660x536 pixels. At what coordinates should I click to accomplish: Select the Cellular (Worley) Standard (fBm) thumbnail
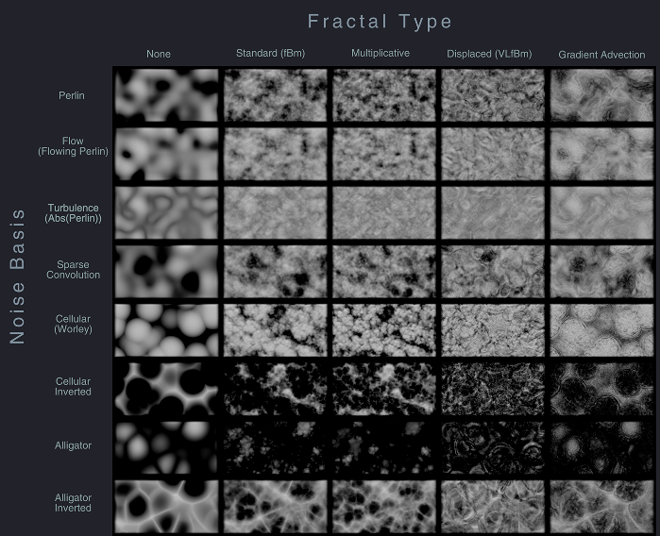276,330
